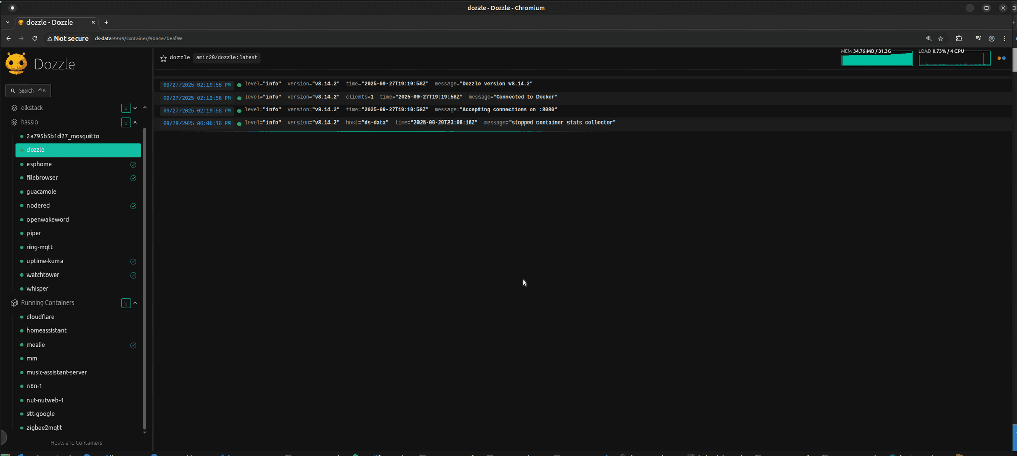This screenshot has height=456, width=1017.
Task: Open the browser media controls icon
Action: (978, 39)
